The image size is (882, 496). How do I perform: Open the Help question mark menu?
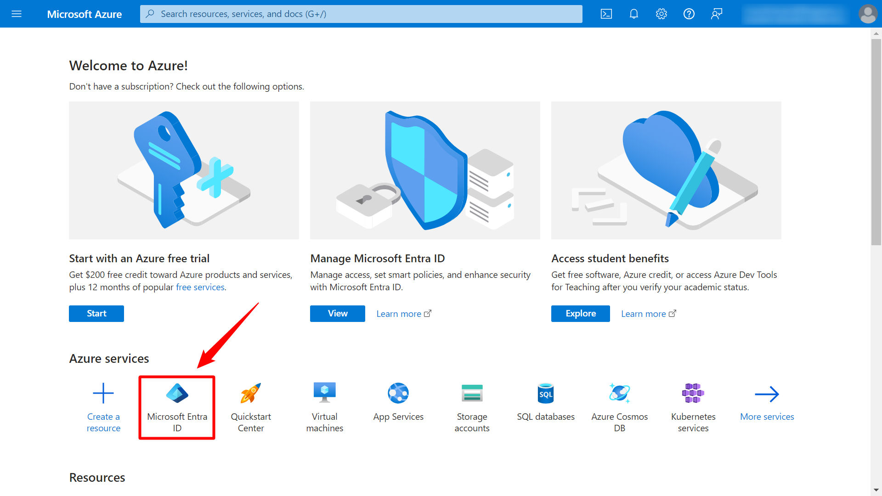[689, 14]
